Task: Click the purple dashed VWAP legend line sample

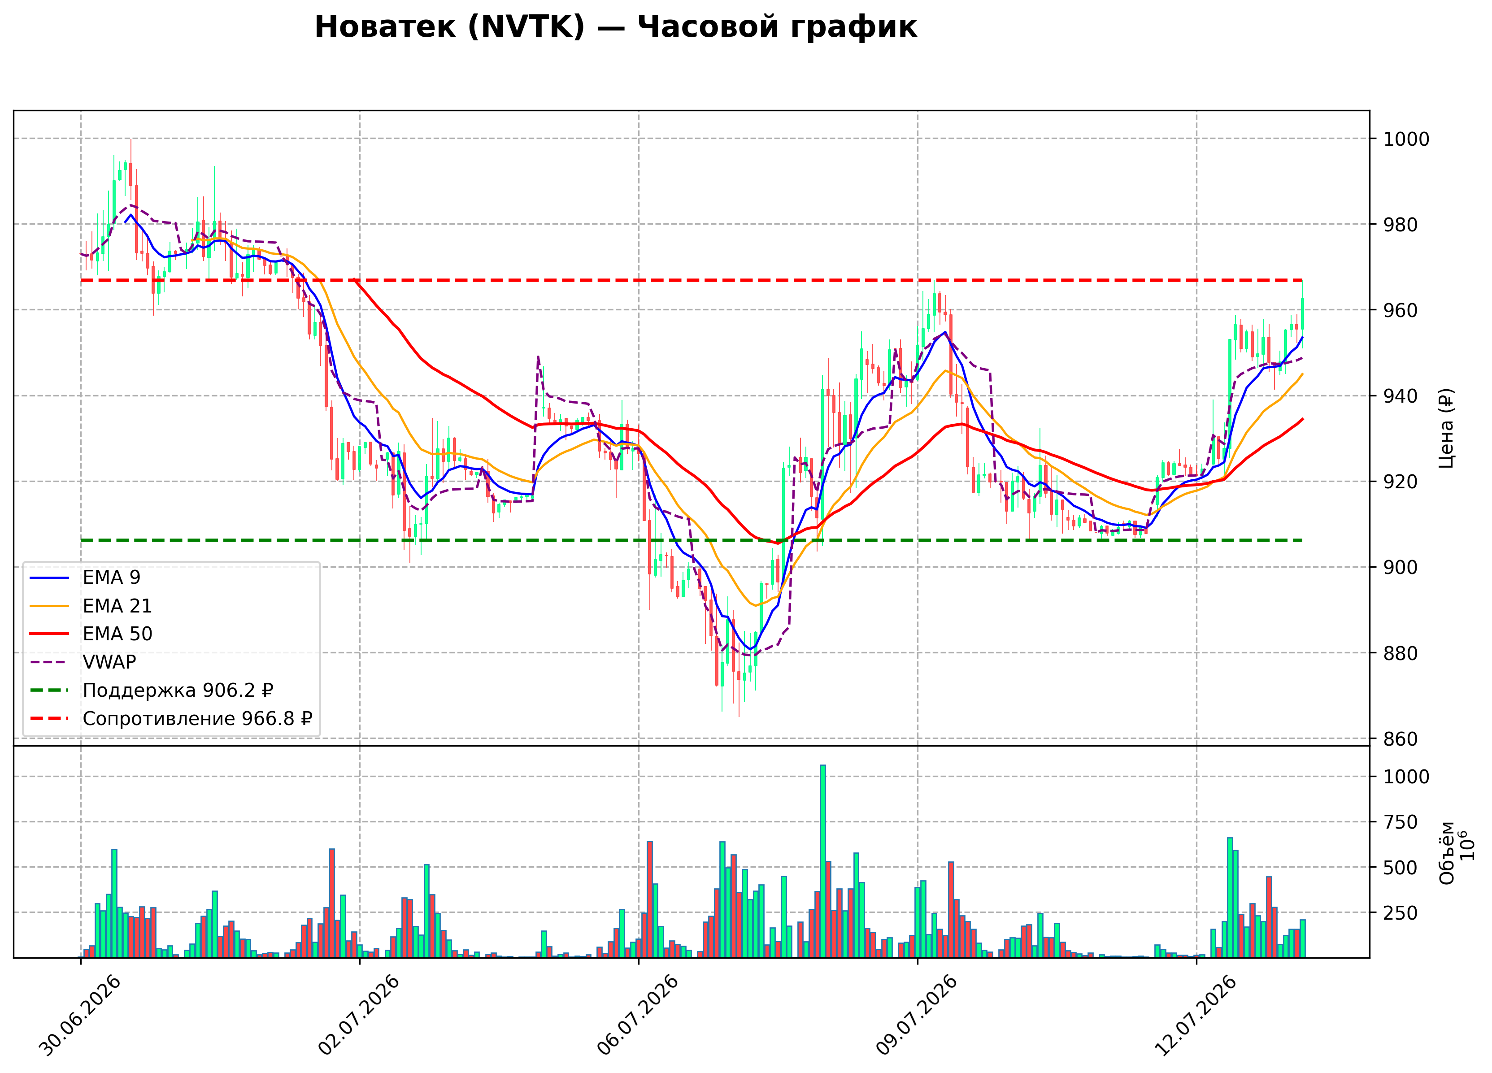Action: pyautogui.click(x=49, y=662)
